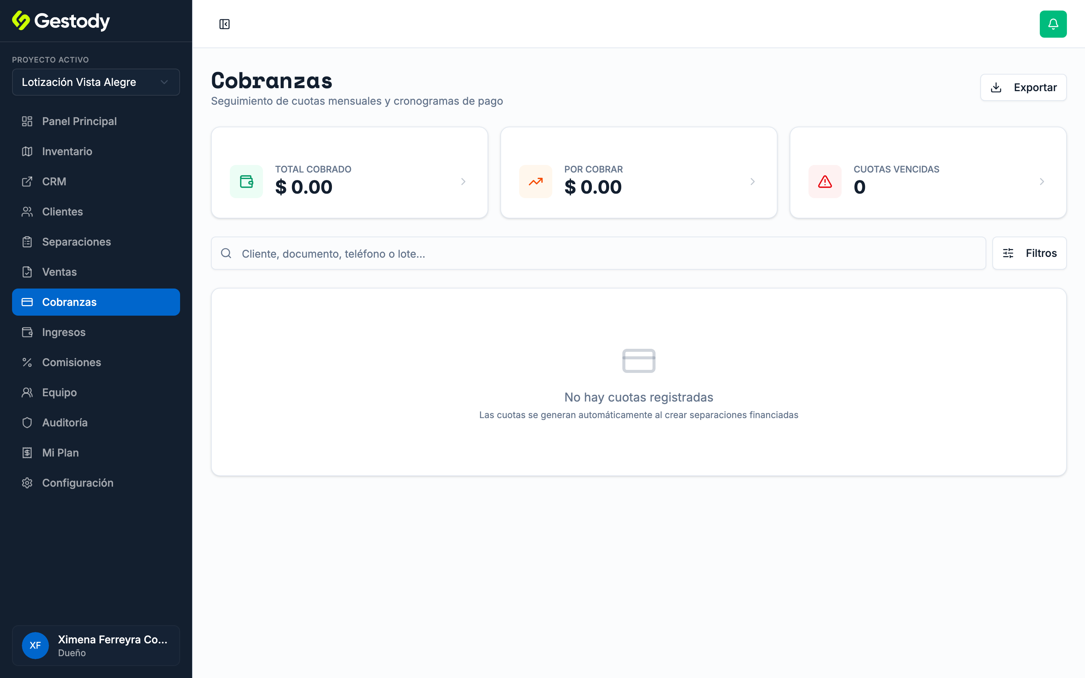The height and width of the screenshot is (678, 1085).
Task: Open the Equipo menu item
Action: click(96, 392)
